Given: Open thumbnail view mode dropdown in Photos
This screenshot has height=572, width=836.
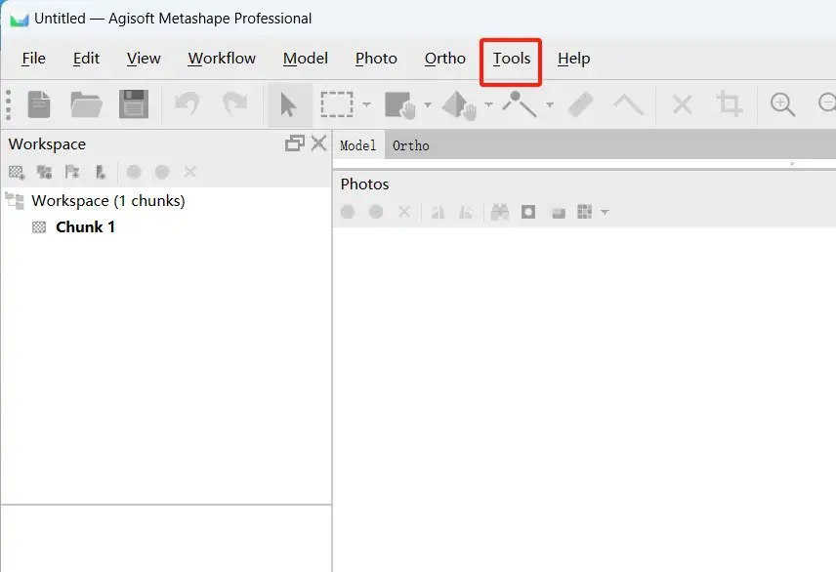Looking at the screenshot, I should point(606,213).
